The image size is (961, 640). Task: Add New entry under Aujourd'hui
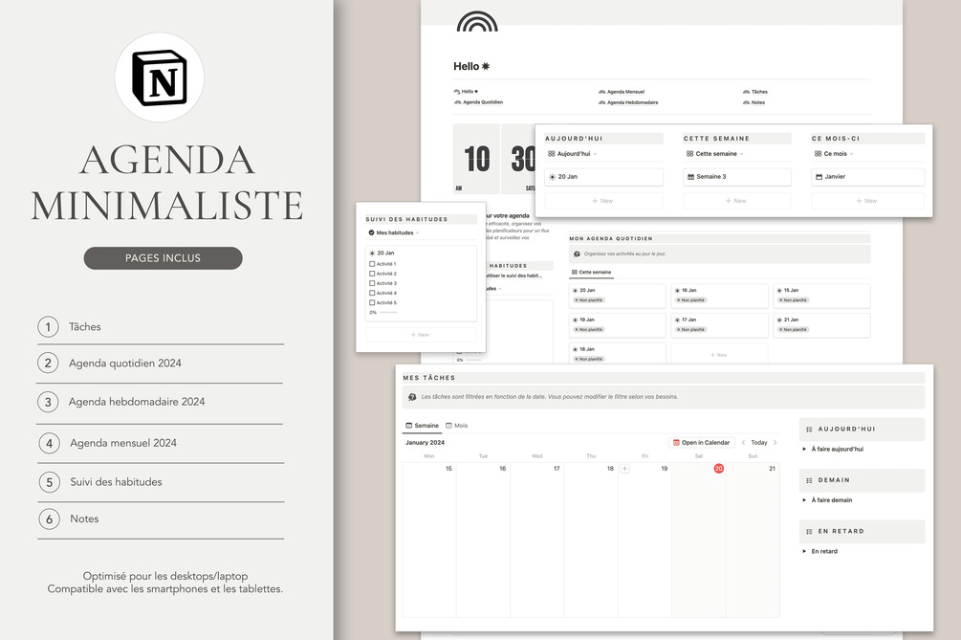click(x=603, y=201)
